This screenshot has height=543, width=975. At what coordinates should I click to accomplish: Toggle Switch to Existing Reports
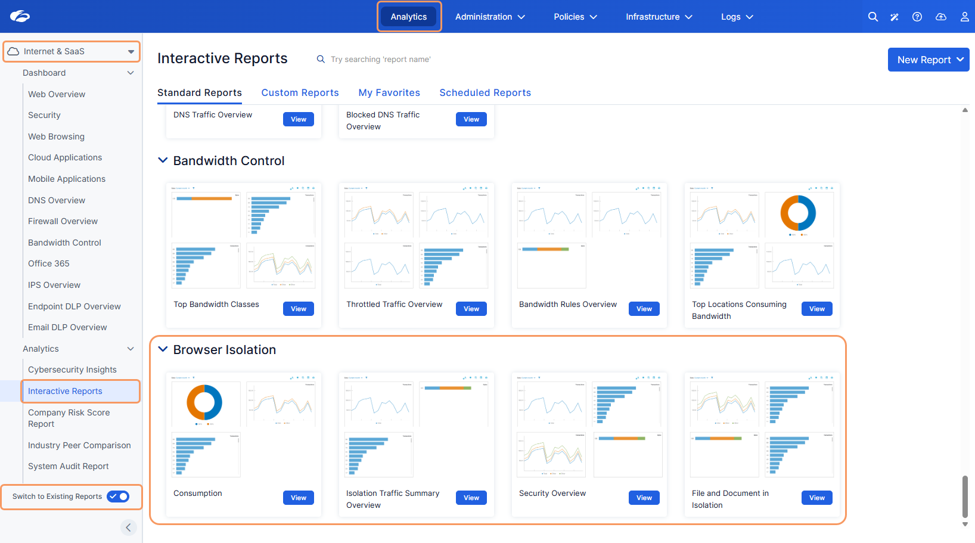point(118,497)
